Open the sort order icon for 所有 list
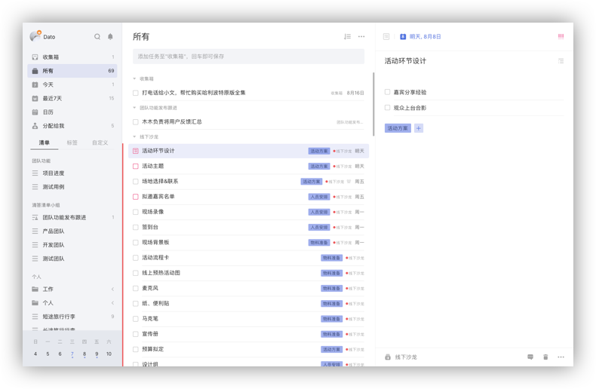 [347, 36]
